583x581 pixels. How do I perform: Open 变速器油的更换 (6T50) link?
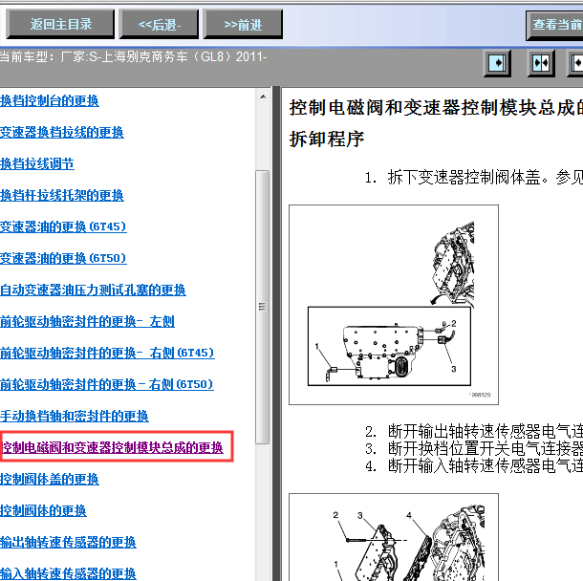click(63, 258)
